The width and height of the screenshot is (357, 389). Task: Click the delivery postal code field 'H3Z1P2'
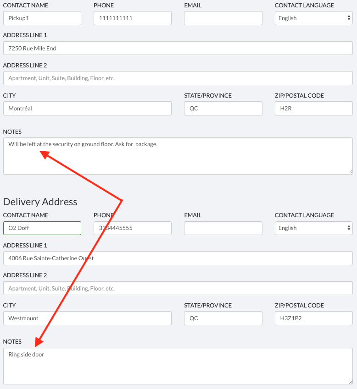click(x=313, y=318)
